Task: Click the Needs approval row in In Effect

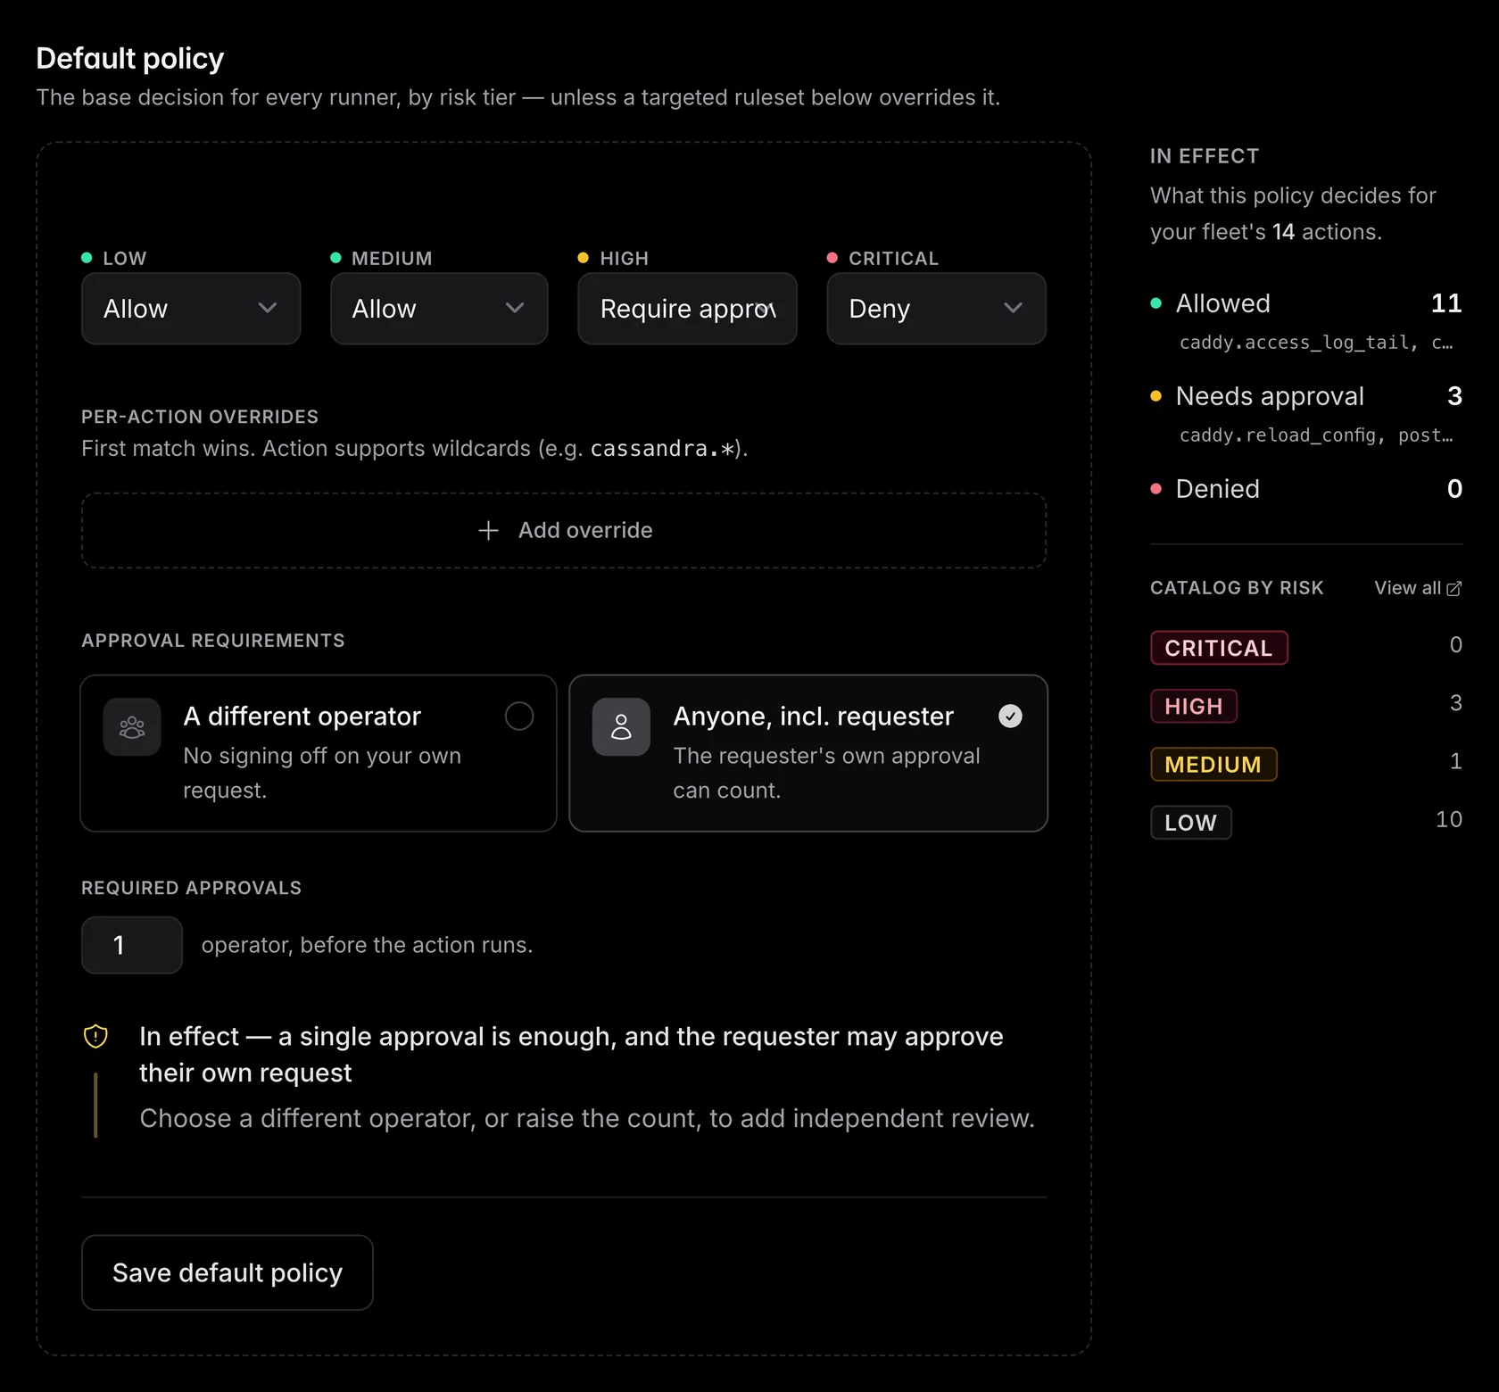Action: click(1306, 396)
